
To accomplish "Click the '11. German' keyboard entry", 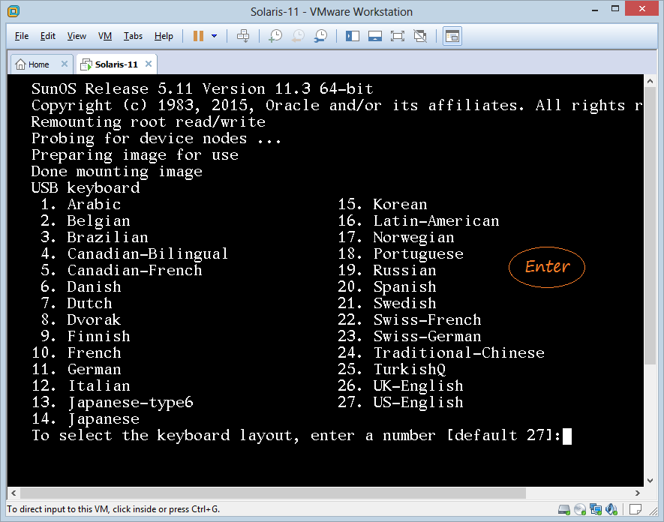I will (77, 369).
